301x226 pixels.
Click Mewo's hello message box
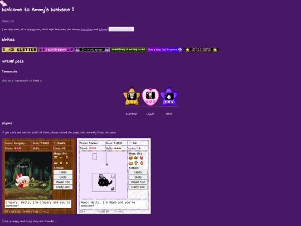pyautogui.click(x=113, y=204)
